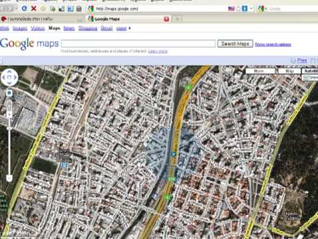Open the dropdown arrow at the address bar end
The image size is (318, 239).
251,9
